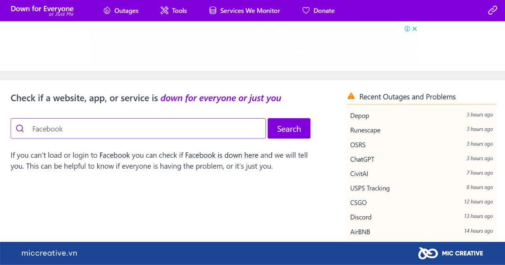Click the flame icon beside Outages
Image resolution: width=505 pixels, height=265 pixels.
click(107, 11)
